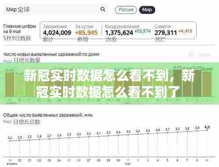The height and width of the screenshot is (167, 219).
Task: Click "Общее число выявленных заражений, млн" title
Action: click(48, 115)
